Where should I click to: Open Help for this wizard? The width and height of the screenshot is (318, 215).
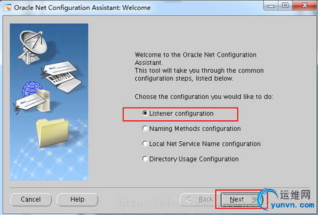pyautogui.click(x=77, y=199)
